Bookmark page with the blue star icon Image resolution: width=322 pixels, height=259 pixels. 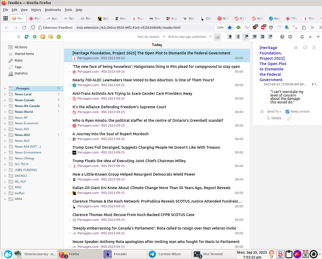coord(230,27)
